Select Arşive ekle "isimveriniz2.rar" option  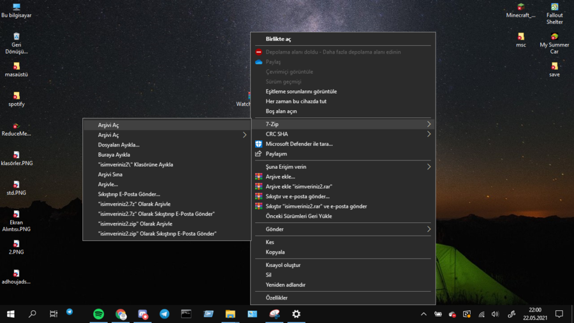tap(298, 187)
